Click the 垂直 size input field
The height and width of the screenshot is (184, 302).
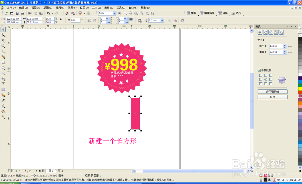click(x=277, y=52)
